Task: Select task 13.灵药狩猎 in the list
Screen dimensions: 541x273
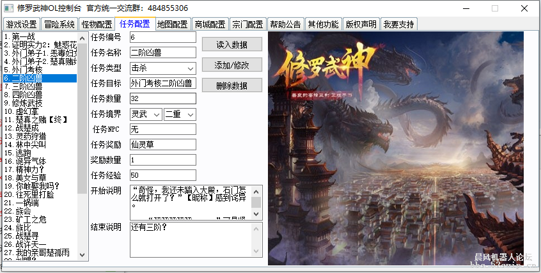Action: tap(40, 136)
